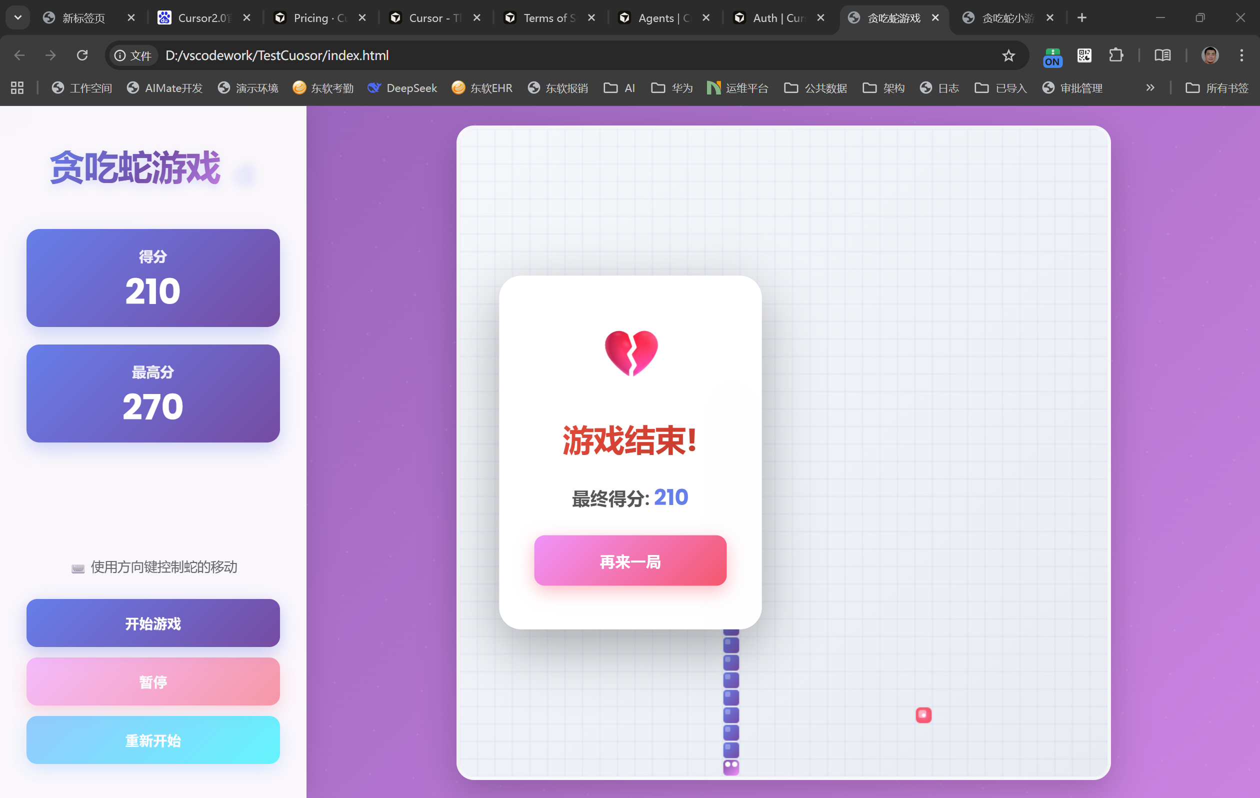Click the 再来一局 play again button
Viewport: 1260px width, 798px height.
coord(630,560)
